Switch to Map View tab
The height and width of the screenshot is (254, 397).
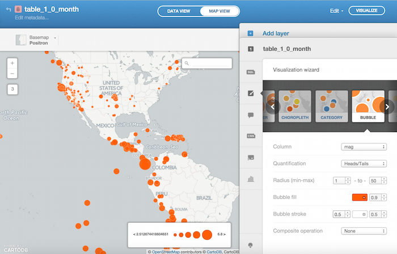219,11
